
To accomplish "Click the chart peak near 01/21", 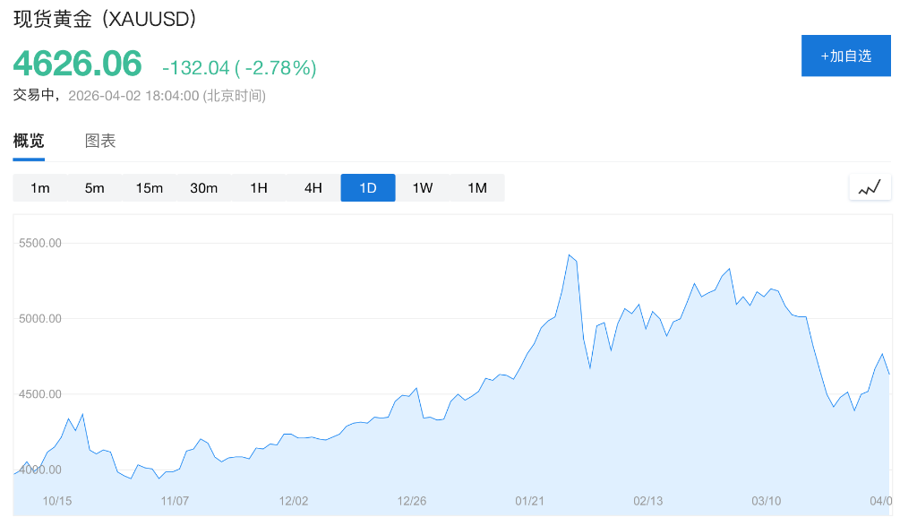I will (569, 254).
